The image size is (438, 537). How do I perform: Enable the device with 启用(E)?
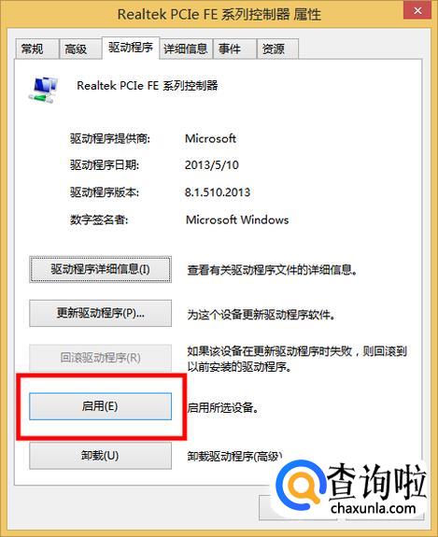(100, 406)
